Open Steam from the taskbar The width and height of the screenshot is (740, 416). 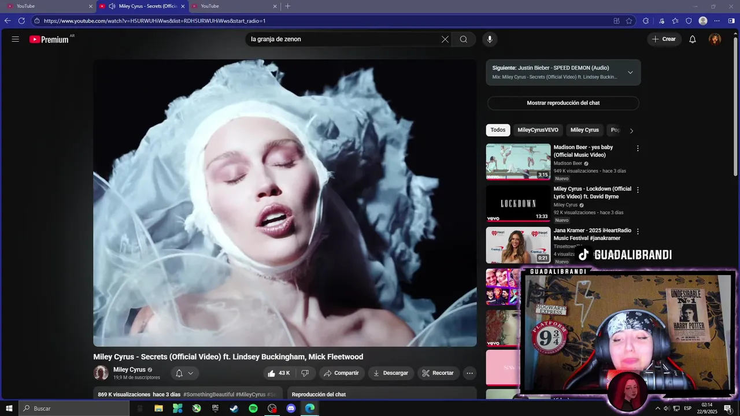click(234, 408)
